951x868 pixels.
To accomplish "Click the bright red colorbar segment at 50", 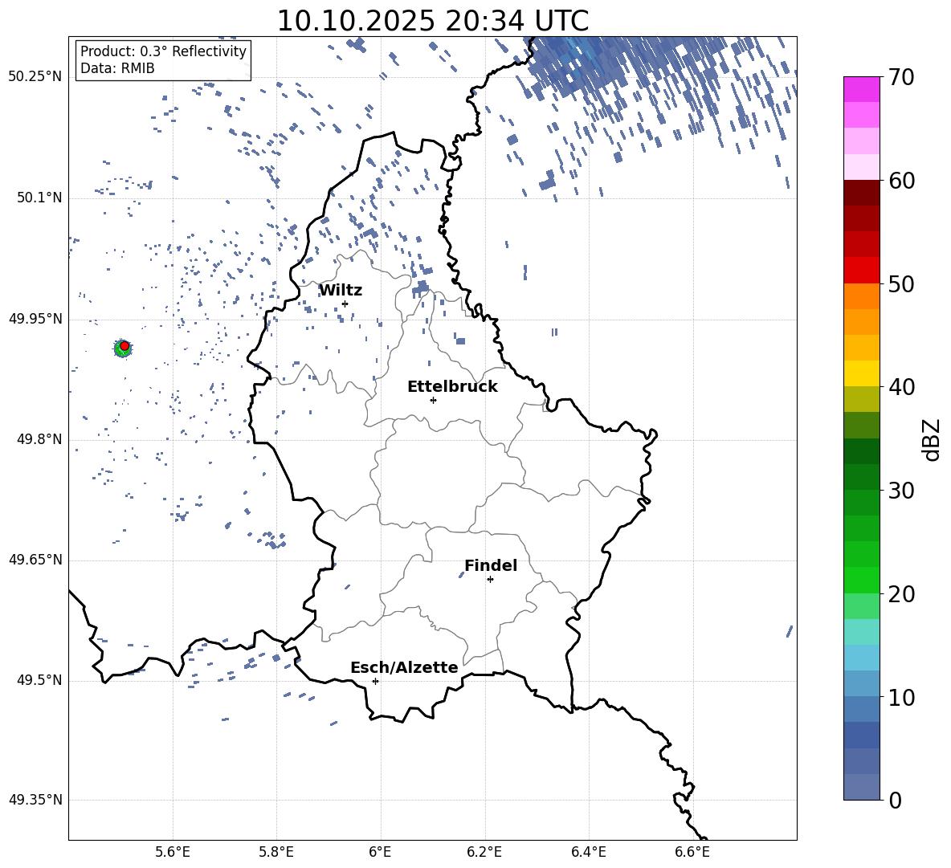I will point(861,271).
